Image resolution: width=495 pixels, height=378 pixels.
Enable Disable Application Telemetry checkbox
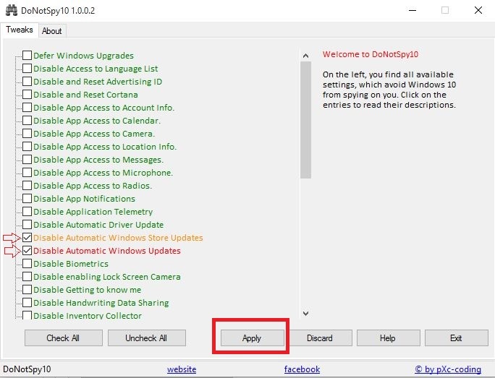[27, 212]
